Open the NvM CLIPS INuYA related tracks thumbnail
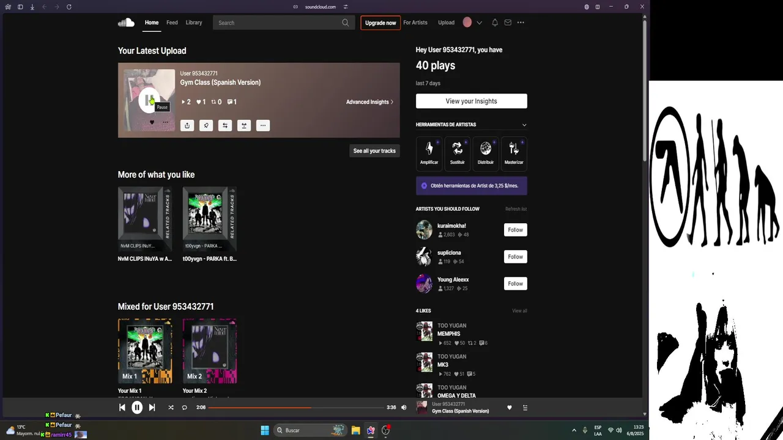 point(145,219)
